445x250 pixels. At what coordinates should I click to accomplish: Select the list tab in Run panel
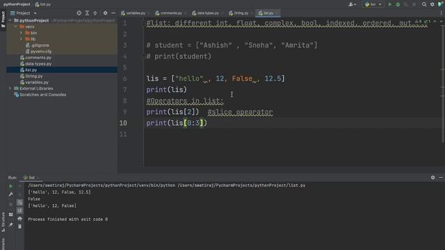[x=29, y=178]
